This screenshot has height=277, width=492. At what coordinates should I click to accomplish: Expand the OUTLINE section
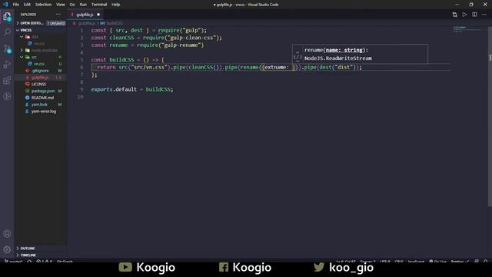[18, 249]
